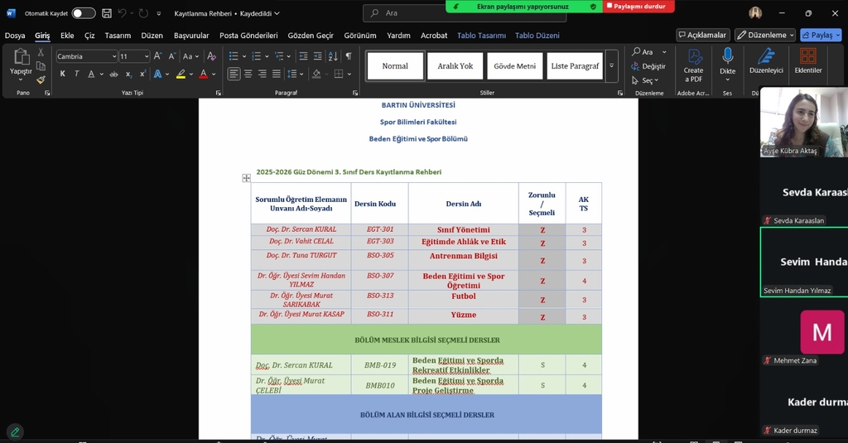The width and height of the screenshot is (848, 443).
Task: Open the Tablo Tasarımı tab
Action: (481, 36)
